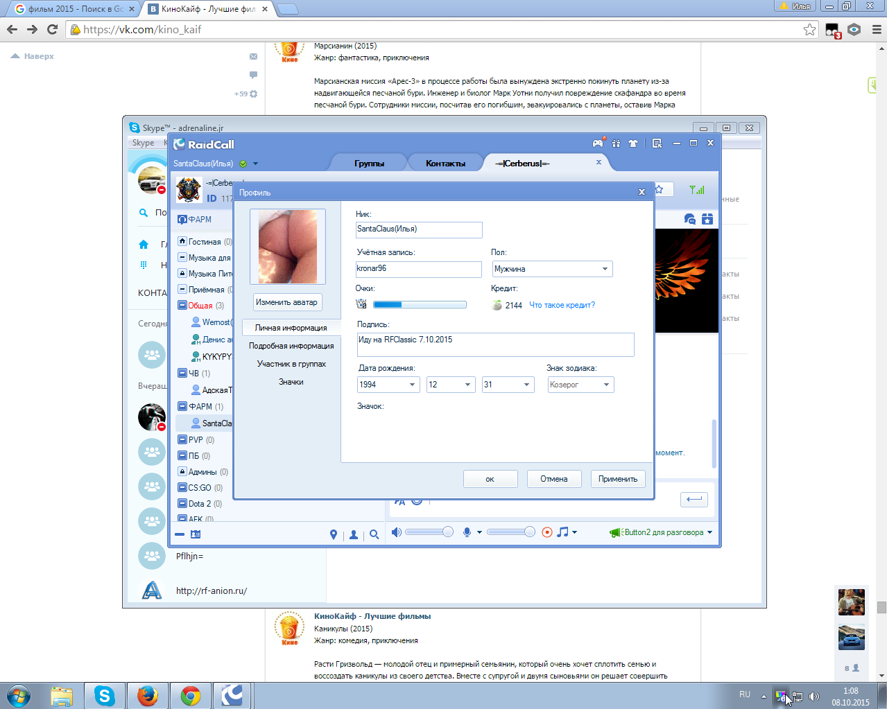This screenshot has width=887, height=709.
Task: Click the member card icon at panel bottom-left
Action: click(196, 534)
